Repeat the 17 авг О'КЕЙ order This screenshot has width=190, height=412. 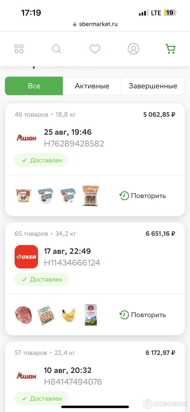click(142, 315)
